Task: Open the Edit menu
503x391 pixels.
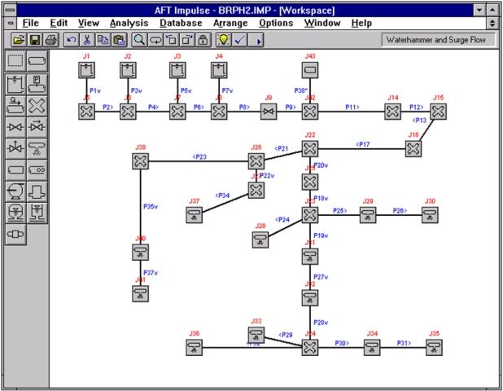Action: 59,23
